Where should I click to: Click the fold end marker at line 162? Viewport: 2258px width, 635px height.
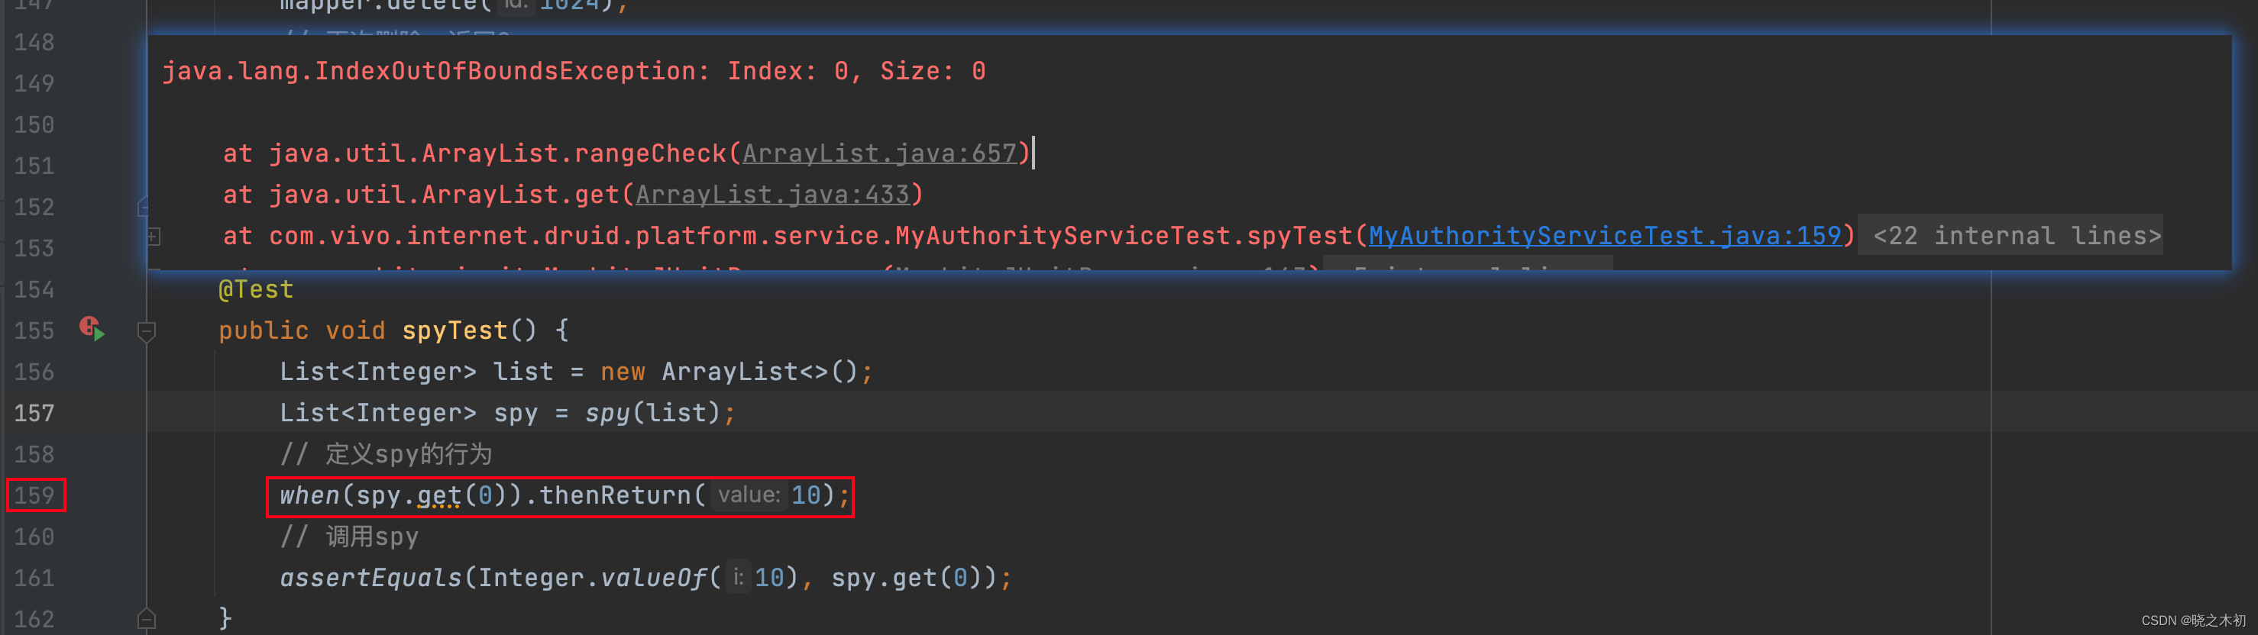pos(147,618)
